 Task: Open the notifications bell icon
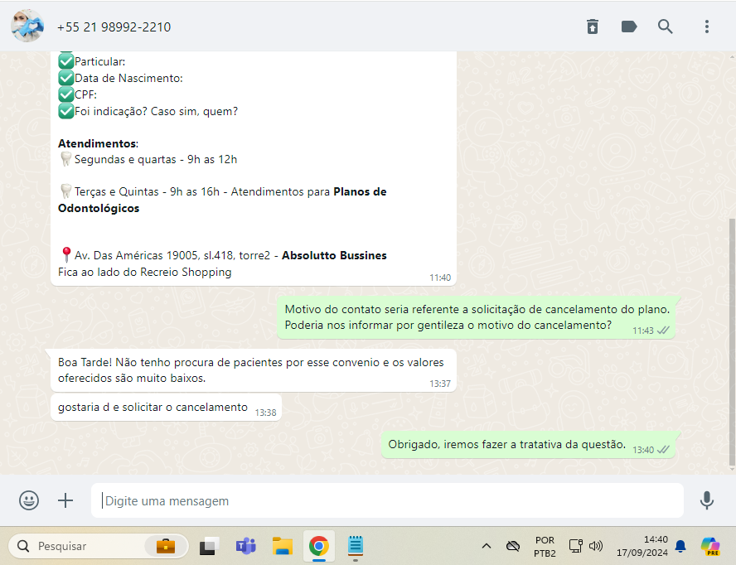[x=680, y=546]
